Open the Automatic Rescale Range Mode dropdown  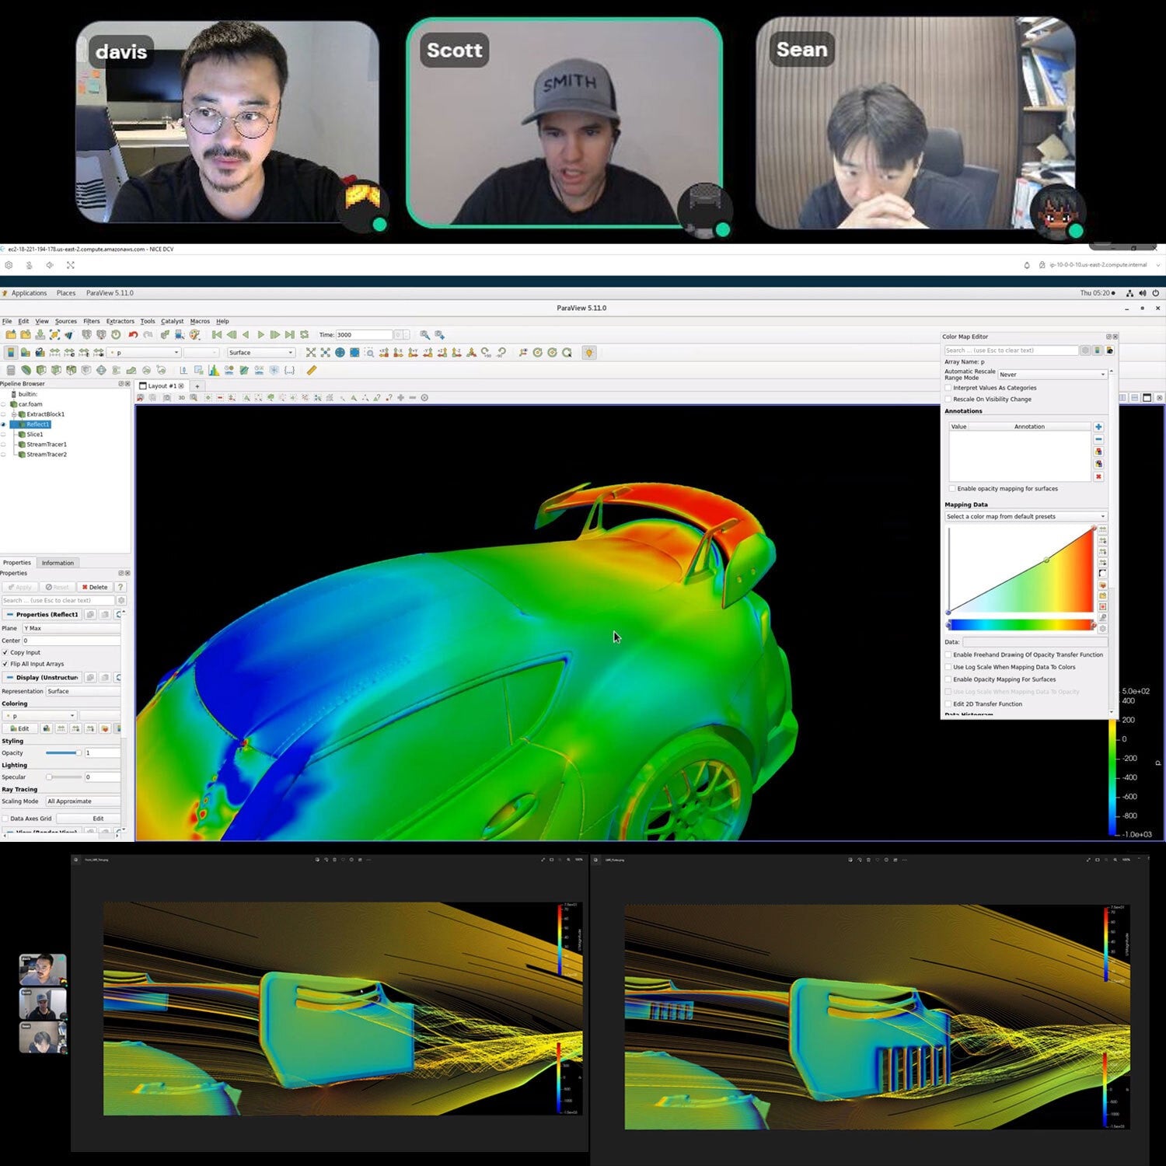tap(1053, 375)
